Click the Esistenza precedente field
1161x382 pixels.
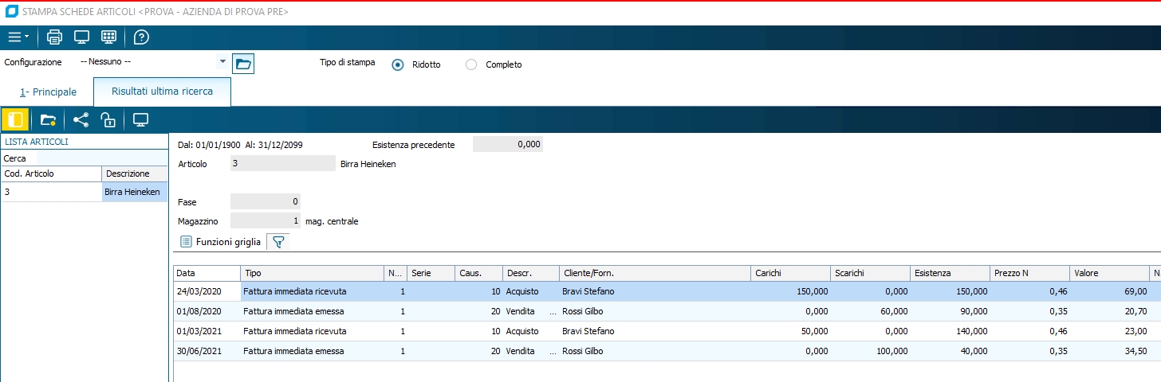[x=508, y=145]
